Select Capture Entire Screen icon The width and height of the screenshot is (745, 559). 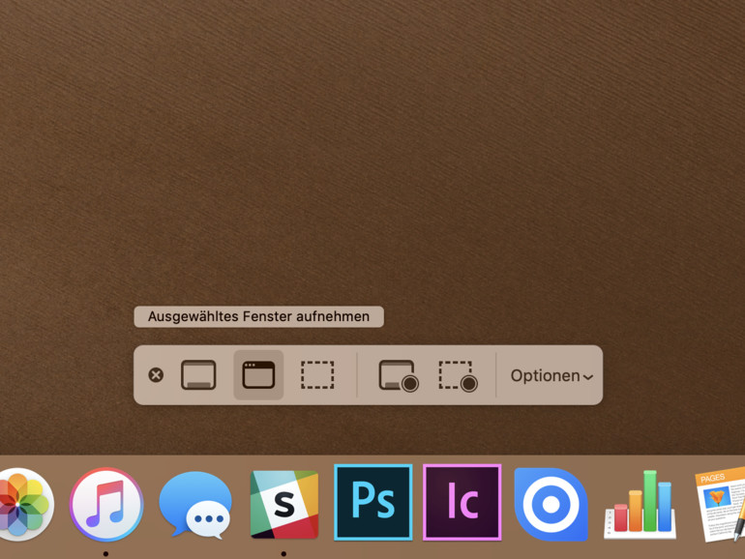click(198, 375)
